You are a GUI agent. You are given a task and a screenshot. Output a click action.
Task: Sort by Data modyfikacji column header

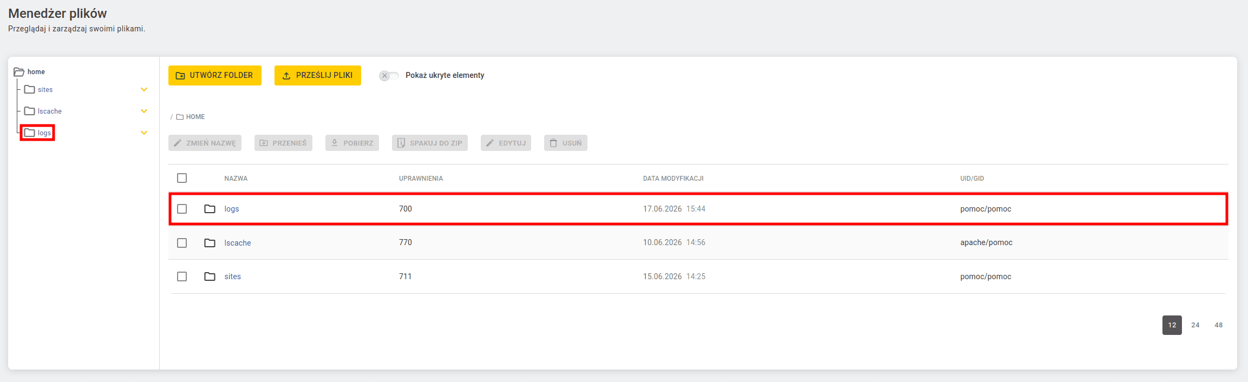coord(673,179)
